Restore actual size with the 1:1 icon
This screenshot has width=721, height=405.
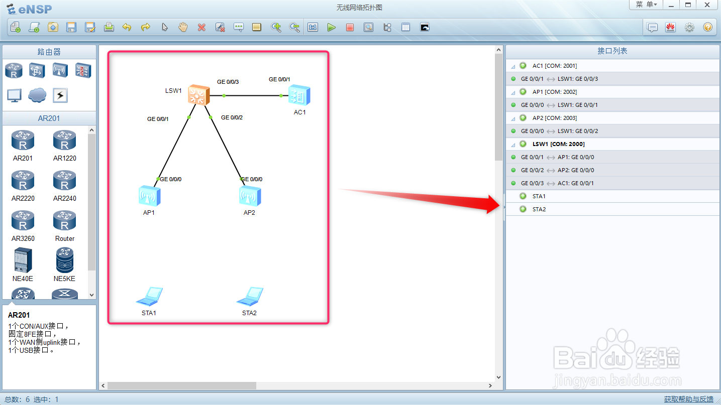click(x=313, y=27)
